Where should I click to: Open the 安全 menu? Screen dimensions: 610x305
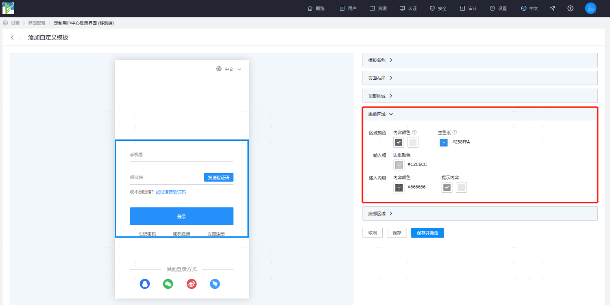(x=438, y=8)
